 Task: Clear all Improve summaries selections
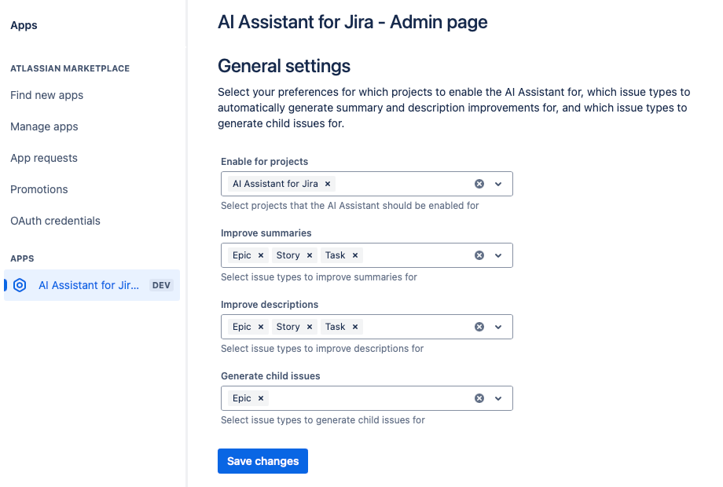pos(479,255)
